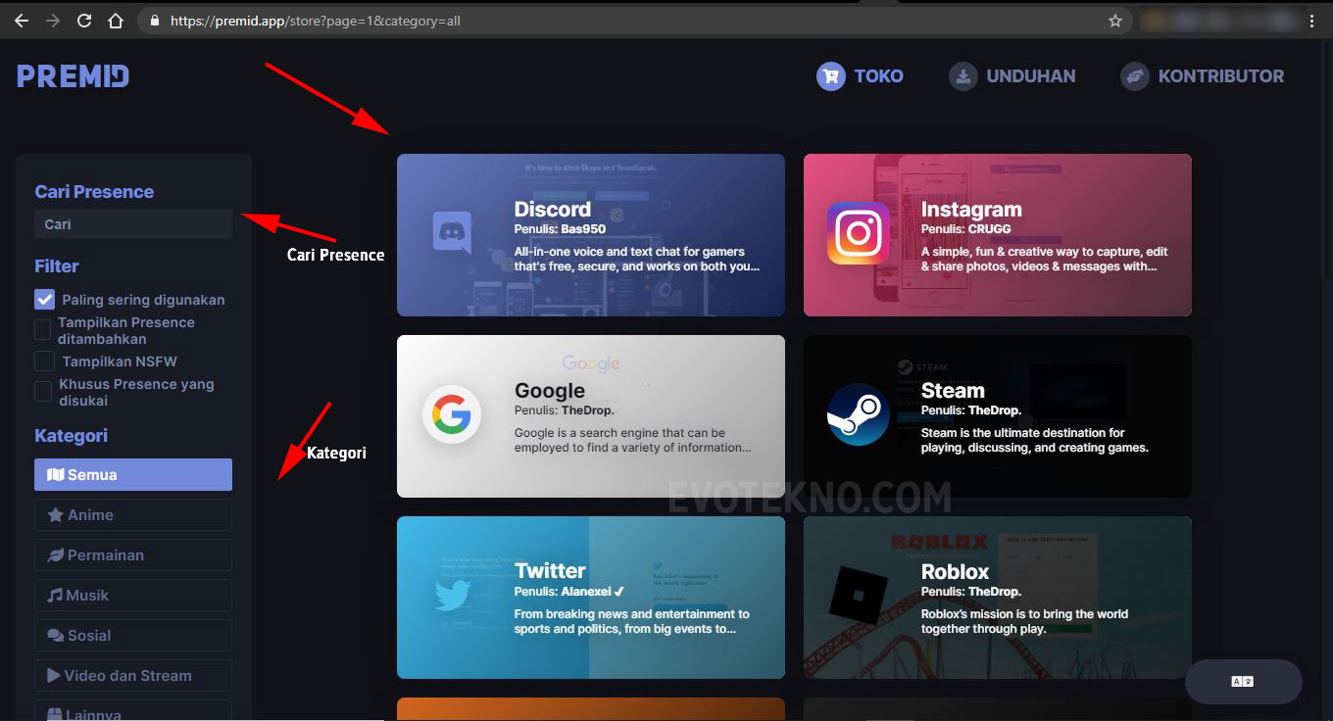This screenshot has width=1333, height=721.
Task: Click the star icon on Anime
Action: 56,514
